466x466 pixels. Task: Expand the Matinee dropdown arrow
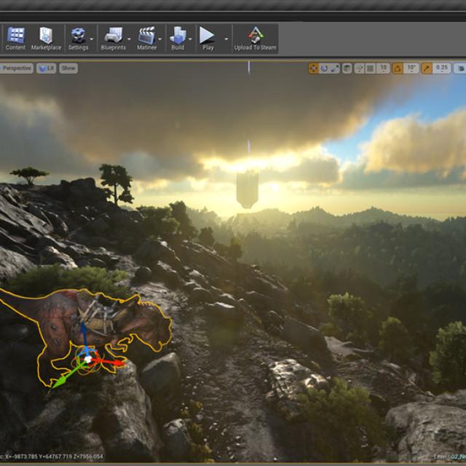pos(160,39)
